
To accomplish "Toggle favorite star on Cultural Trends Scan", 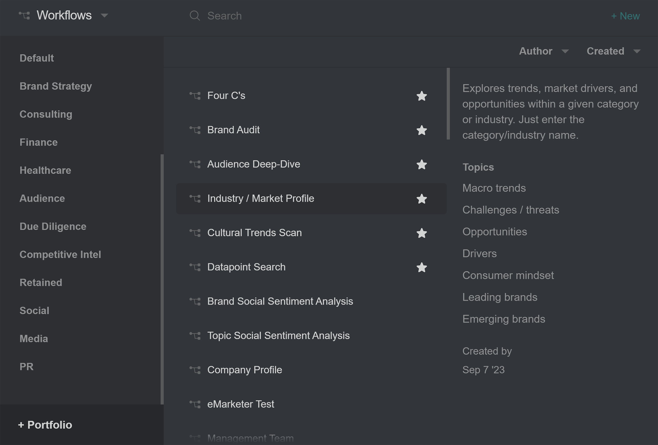I will [422, 233].
